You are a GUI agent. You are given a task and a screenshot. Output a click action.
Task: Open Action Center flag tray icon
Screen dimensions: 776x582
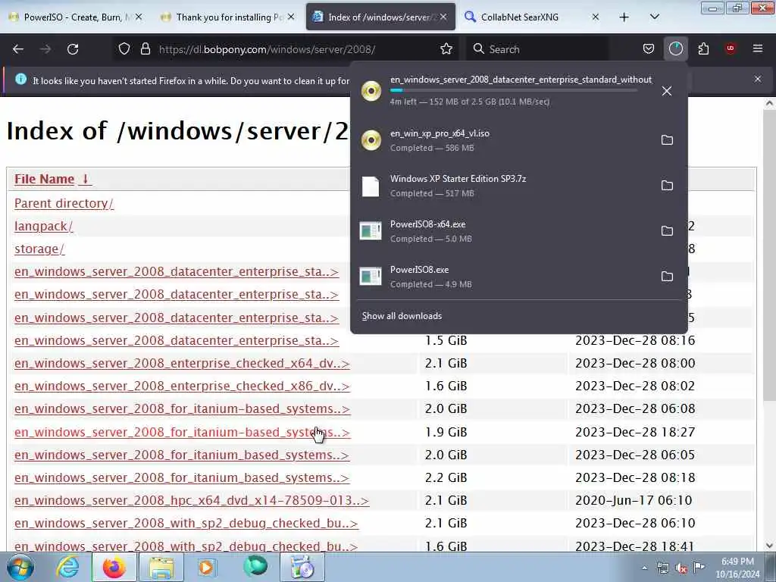(x=699, y=568)
